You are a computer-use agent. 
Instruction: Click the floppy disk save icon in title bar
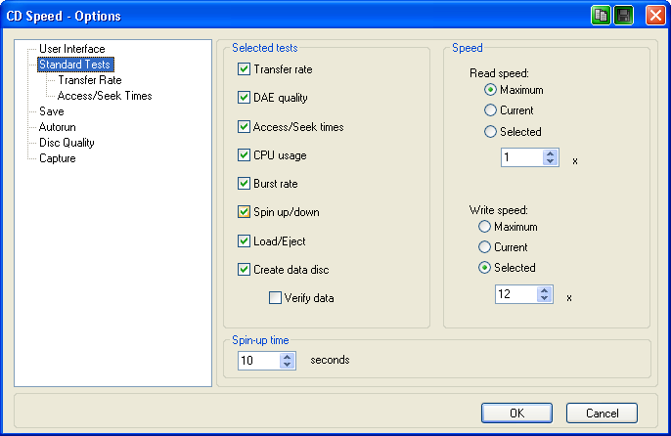point(623,15)
